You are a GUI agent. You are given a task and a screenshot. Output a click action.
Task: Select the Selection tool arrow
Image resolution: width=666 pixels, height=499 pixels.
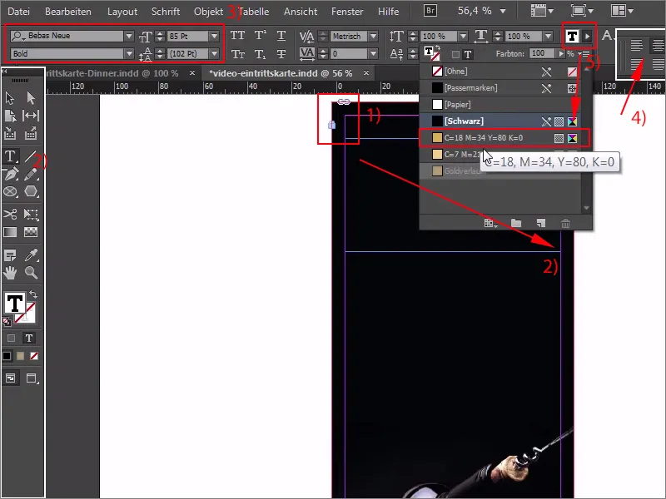click(9, 98)
